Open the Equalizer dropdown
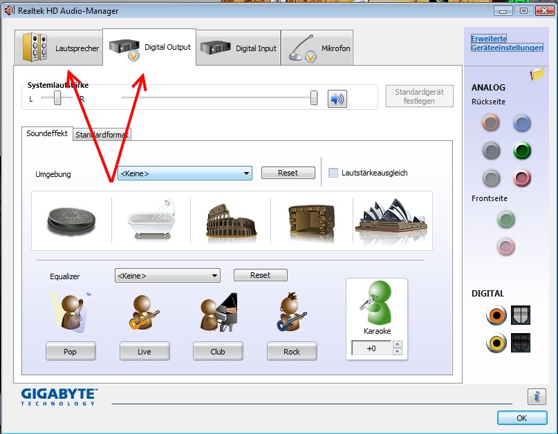This screenshot has width=558, height=434. click(167, 276)
